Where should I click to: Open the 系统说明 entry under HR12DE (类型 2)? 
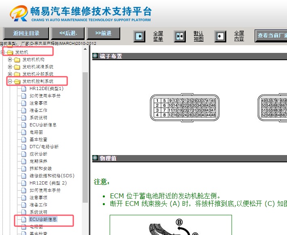tap(38, 212)
